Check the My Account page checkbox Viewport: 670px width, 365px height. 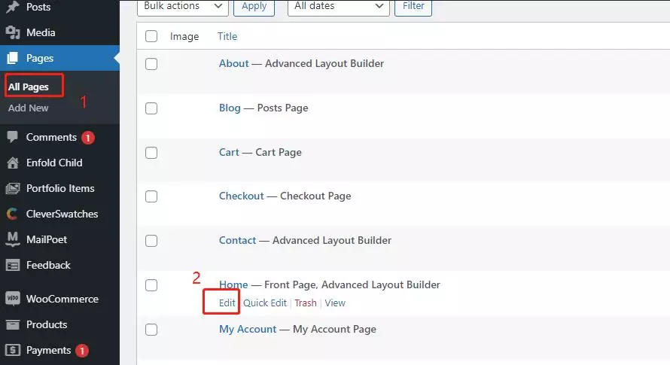151,330
